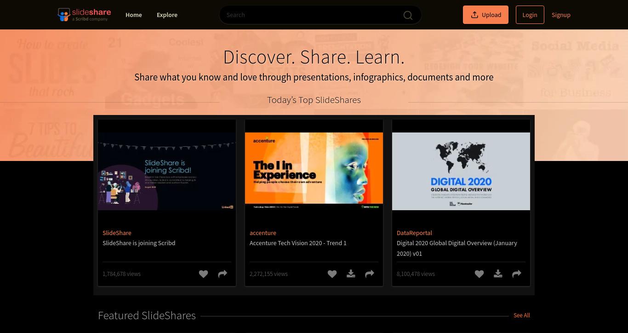Like the Digital 2020 Global Overview card
This screenshot has width=628, height=333.
pyautogui.click(x=479, y=274)
